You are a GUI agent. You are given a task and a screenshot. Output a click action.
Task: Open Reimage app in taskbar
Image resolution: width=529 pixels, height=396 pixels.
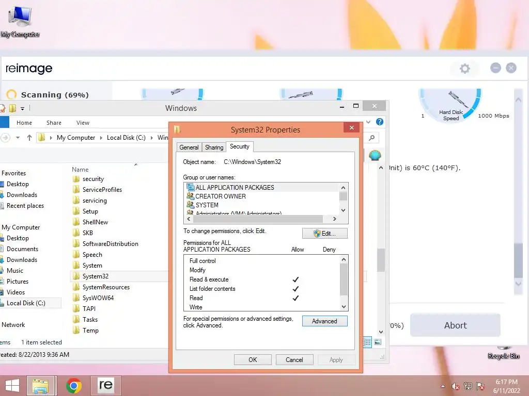click(x=105, y=386)
